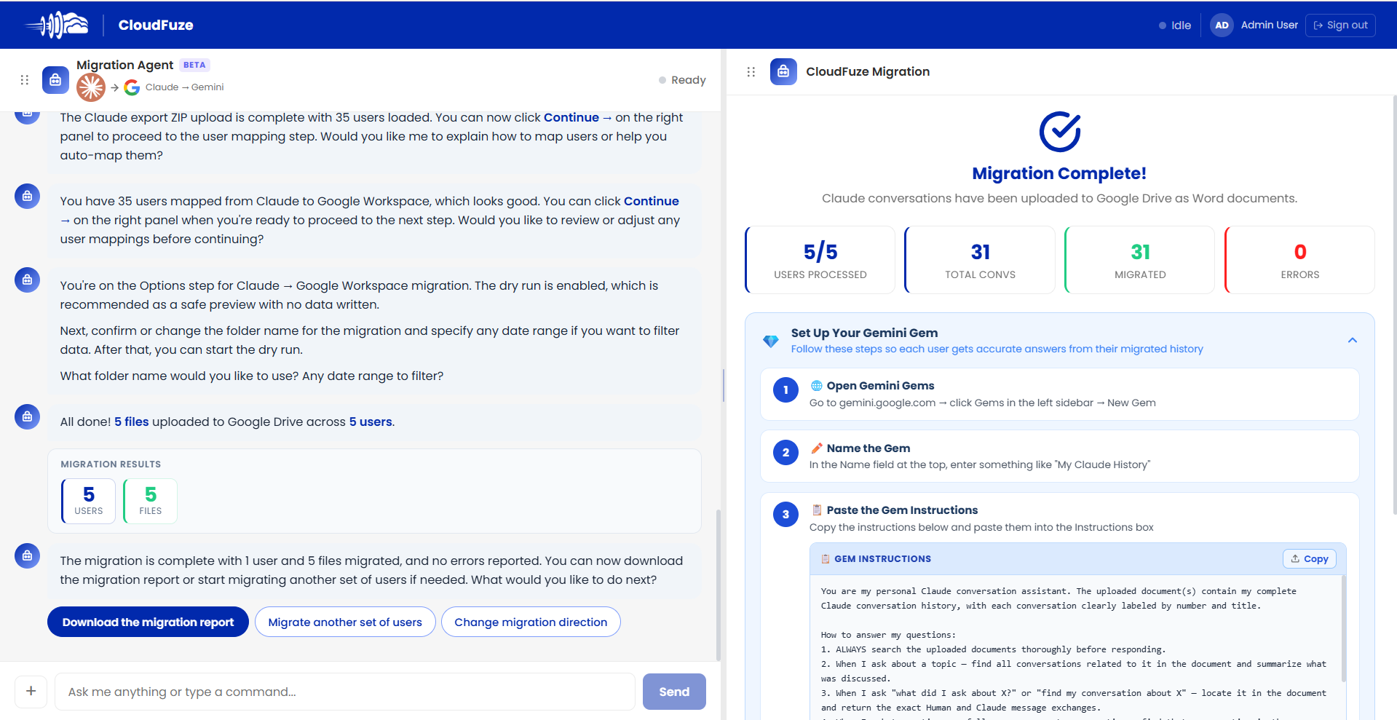Click the panel divider resize handle

723,384
